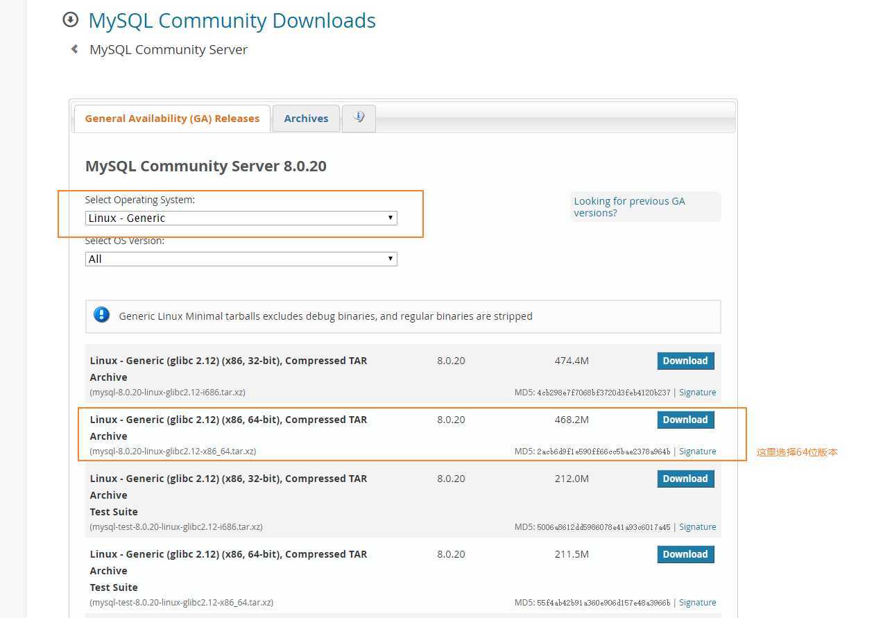This screenshot has width=883, height=618.
Task: Click version "8.0.20" in the 212.0M row
Action: tap(451, 479)
